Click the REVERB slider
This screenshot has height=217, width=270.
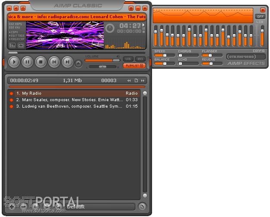212,64
